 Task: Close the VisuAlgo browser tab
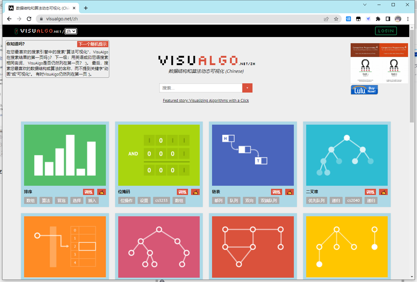click(x=74, y=8)
